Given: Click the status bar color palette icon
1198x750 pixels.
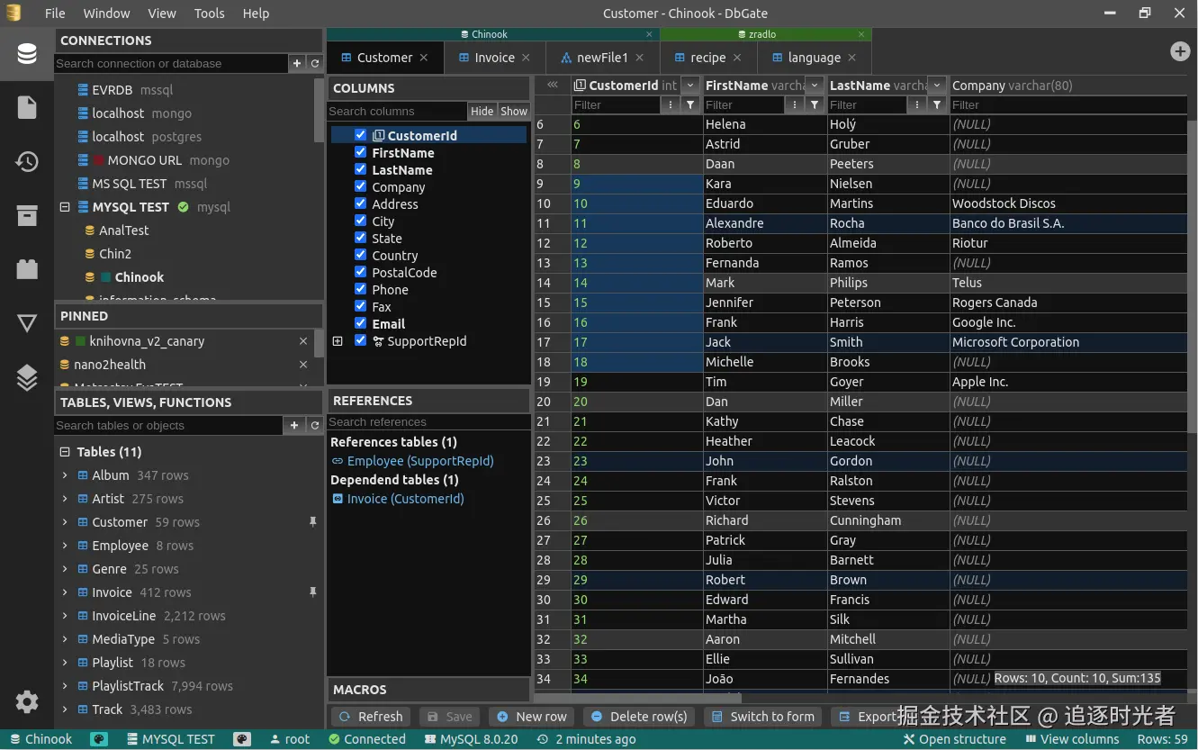Looking at the screenshot, I should coord(99,739).
